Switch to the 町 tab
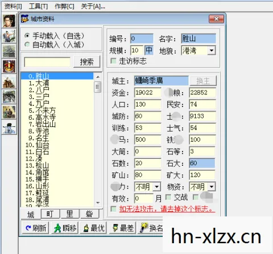Viewport: 273px width, 254px height. 51,214
